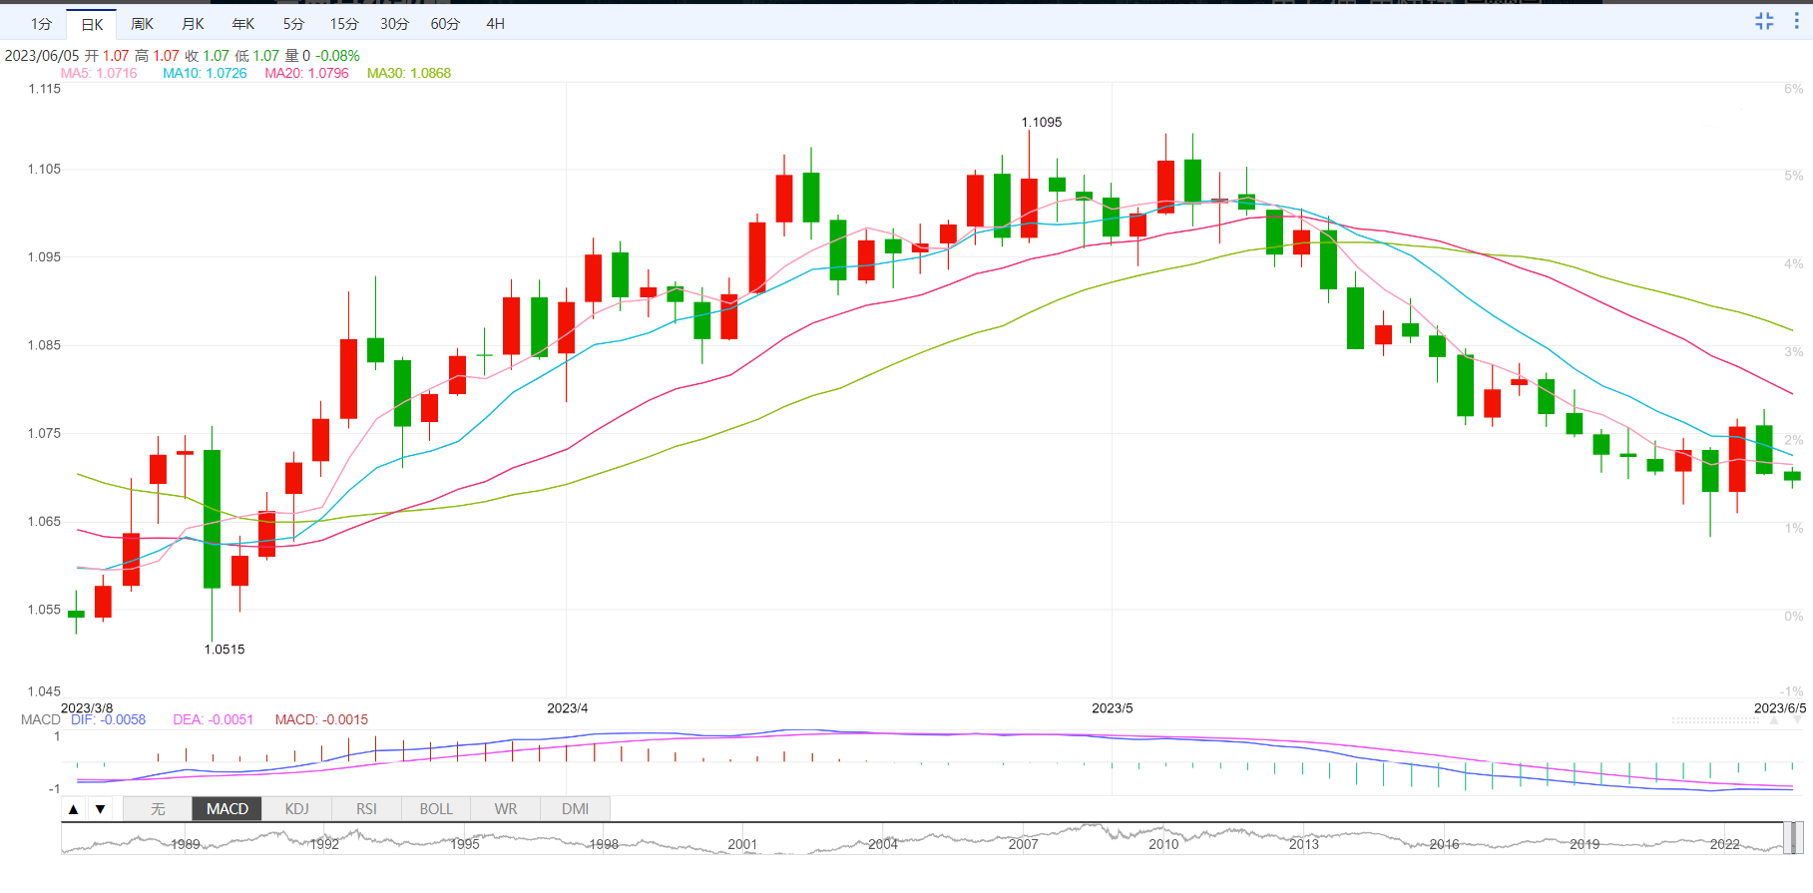
Task: Click the gray down arrow under 2023/6/5
Action: pyautogui.click(x=1796, y=720)
